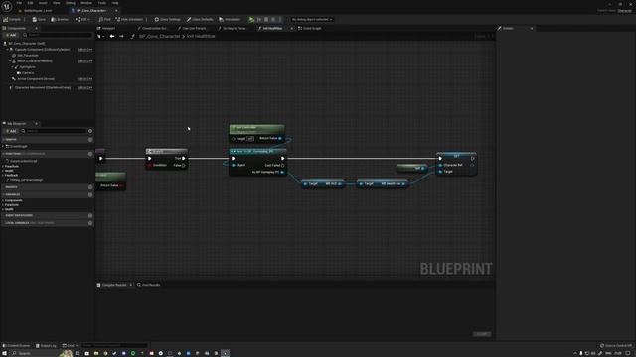Add a new macro with plus icon

click(90, 187)
